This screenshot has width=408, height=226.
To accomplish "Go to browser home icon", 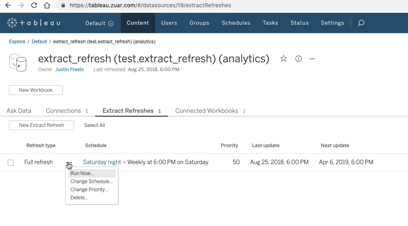I will click(47, 5).
